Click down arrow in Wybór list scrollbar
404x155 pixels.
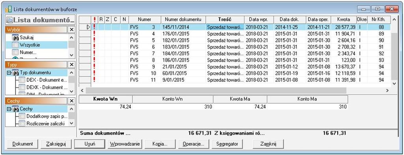(72, 55)
